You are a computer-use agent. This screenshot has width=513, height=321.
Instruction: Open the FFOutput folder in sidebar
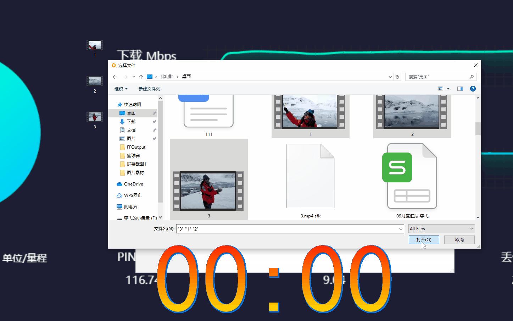click(136, 147)
